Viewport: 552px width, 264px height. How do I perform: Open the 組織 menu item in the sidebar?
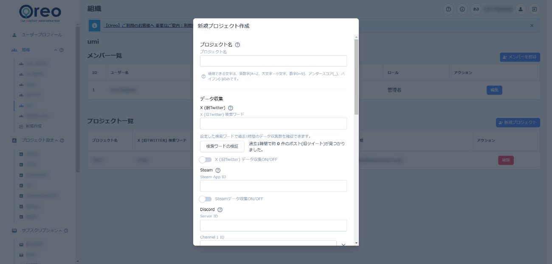point(25,50)
